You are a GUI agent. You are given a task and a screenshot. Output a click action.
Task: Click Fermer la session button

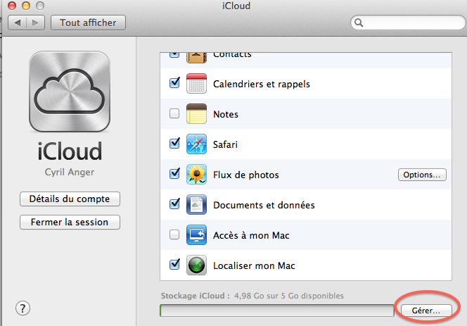(70, 222)
